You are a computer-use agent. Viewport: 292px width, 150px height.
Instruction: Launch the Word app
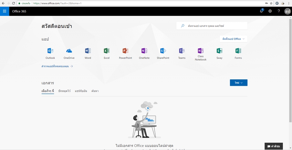pyautogui.click(x=88, y=54)
